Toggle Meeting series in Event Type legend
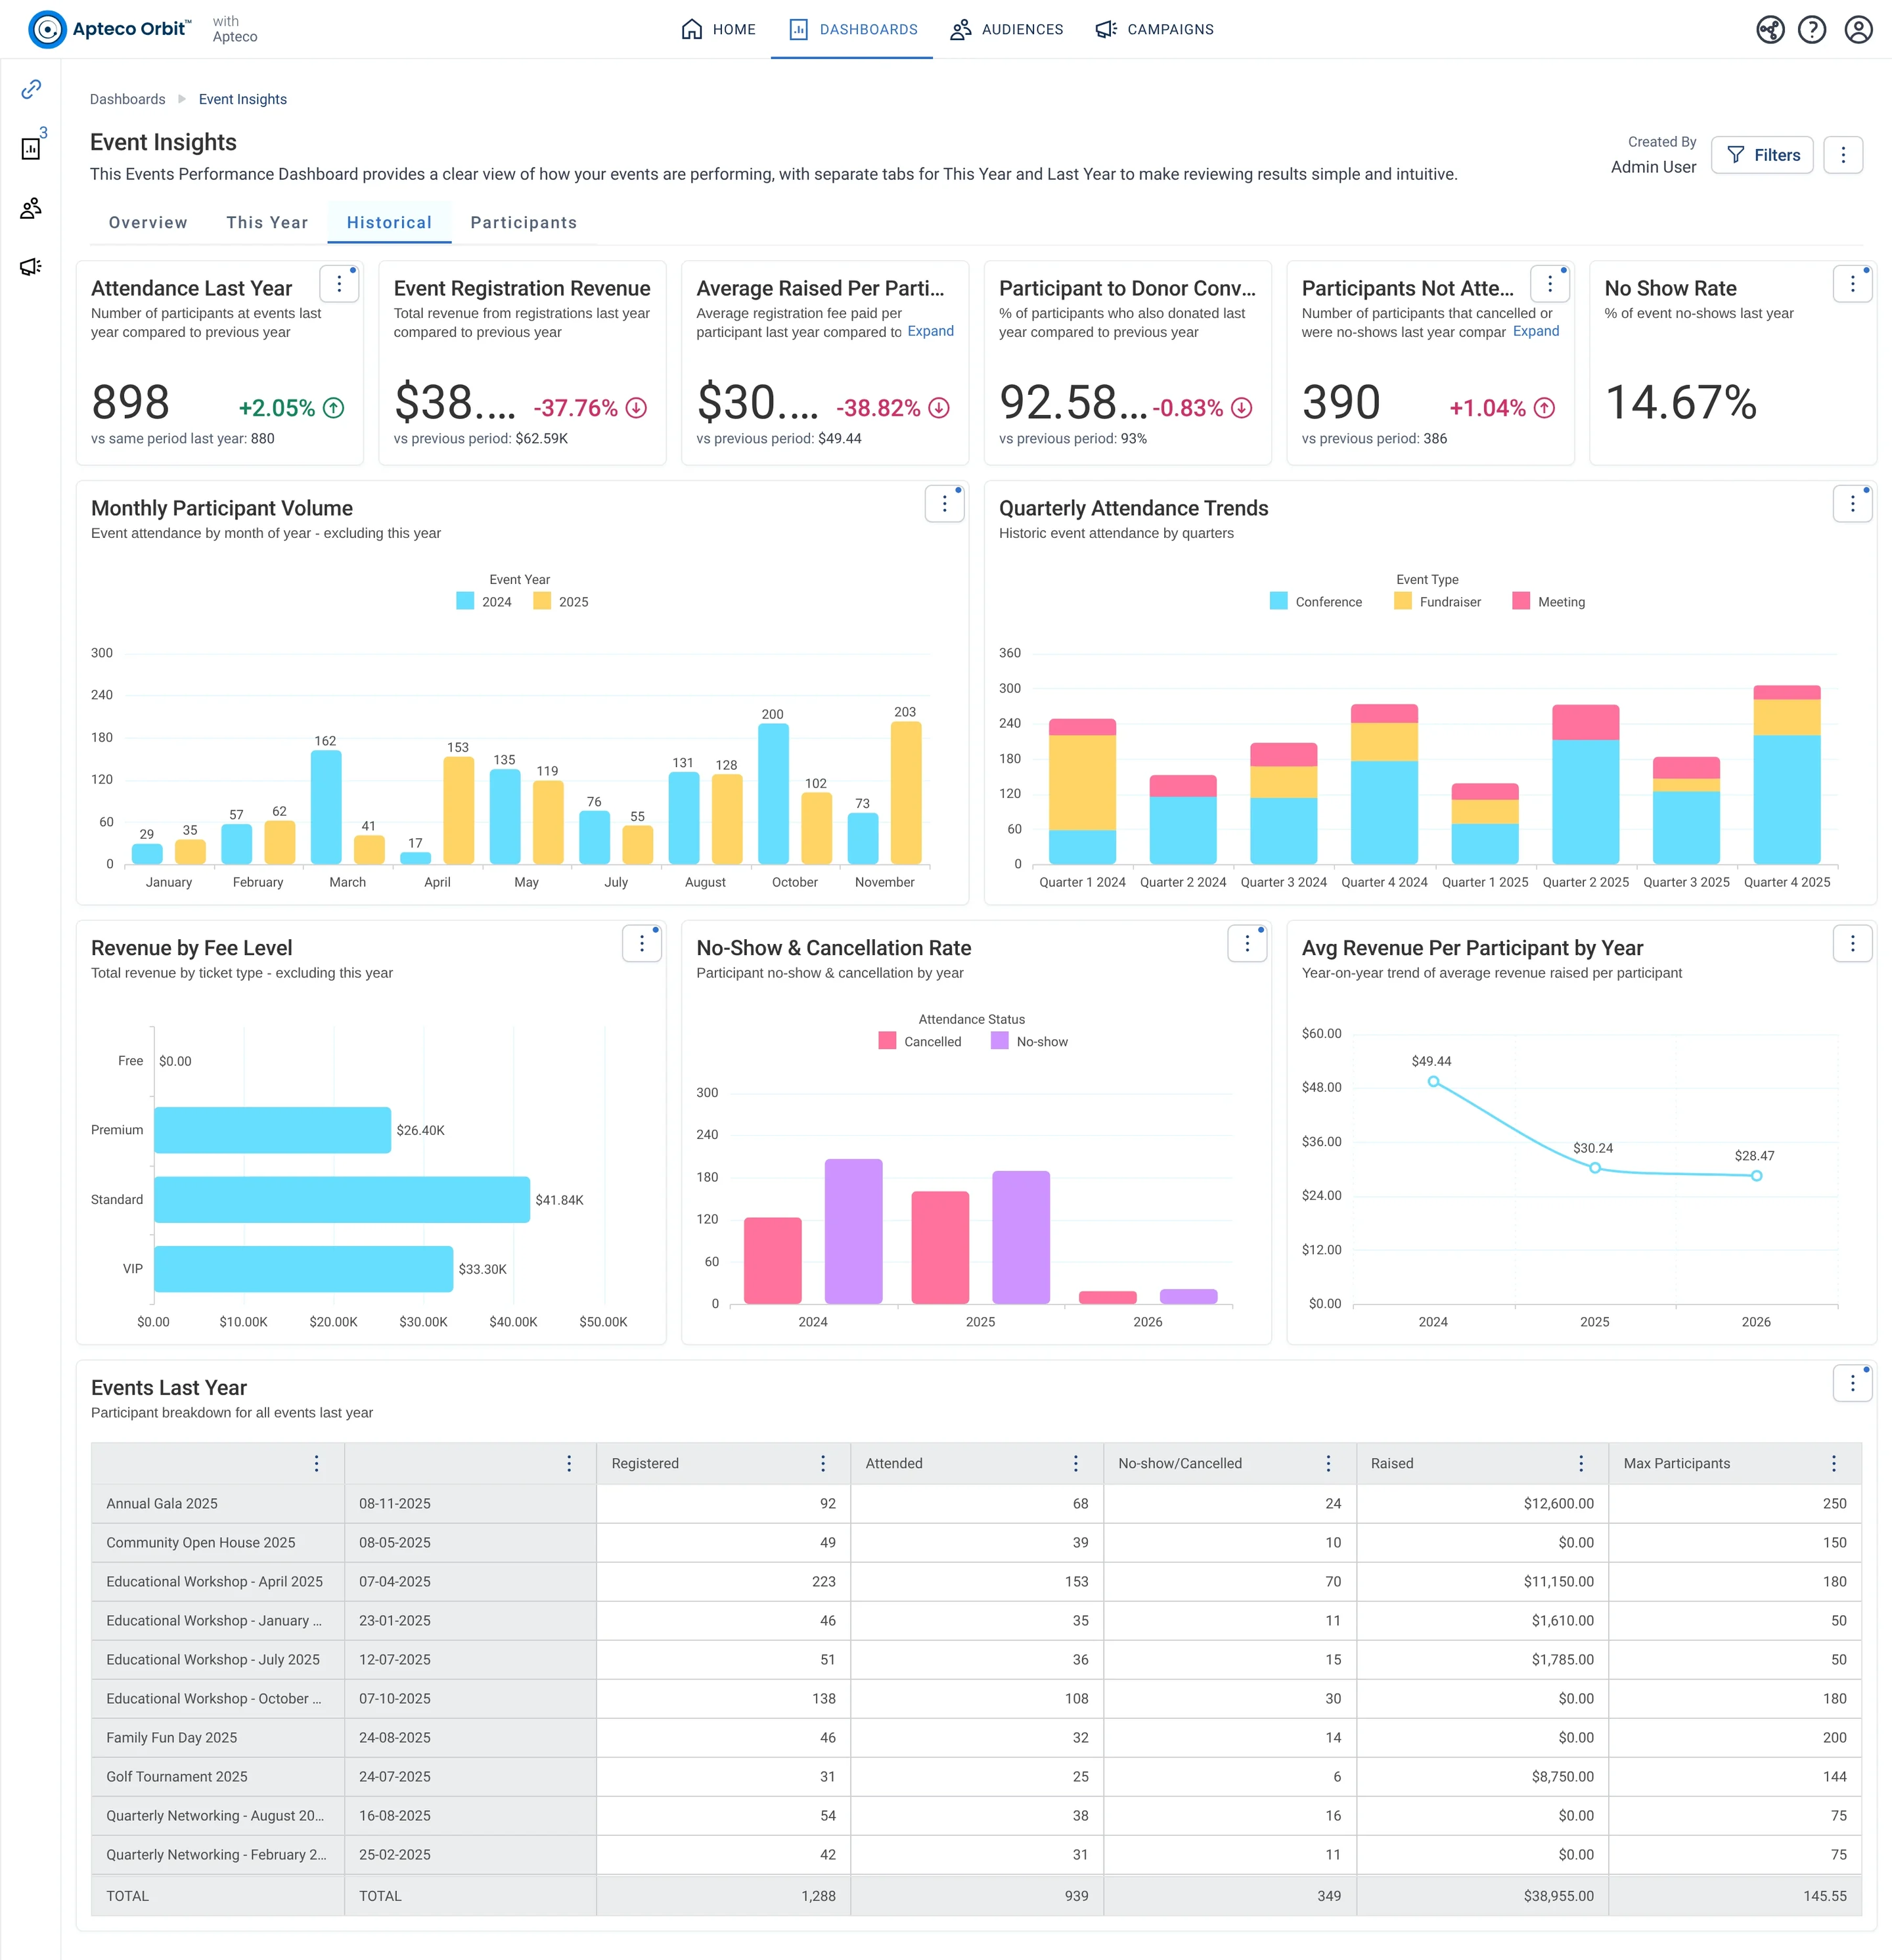This screenshot has width=1892, height=1960. click(x=1549, y=602)
